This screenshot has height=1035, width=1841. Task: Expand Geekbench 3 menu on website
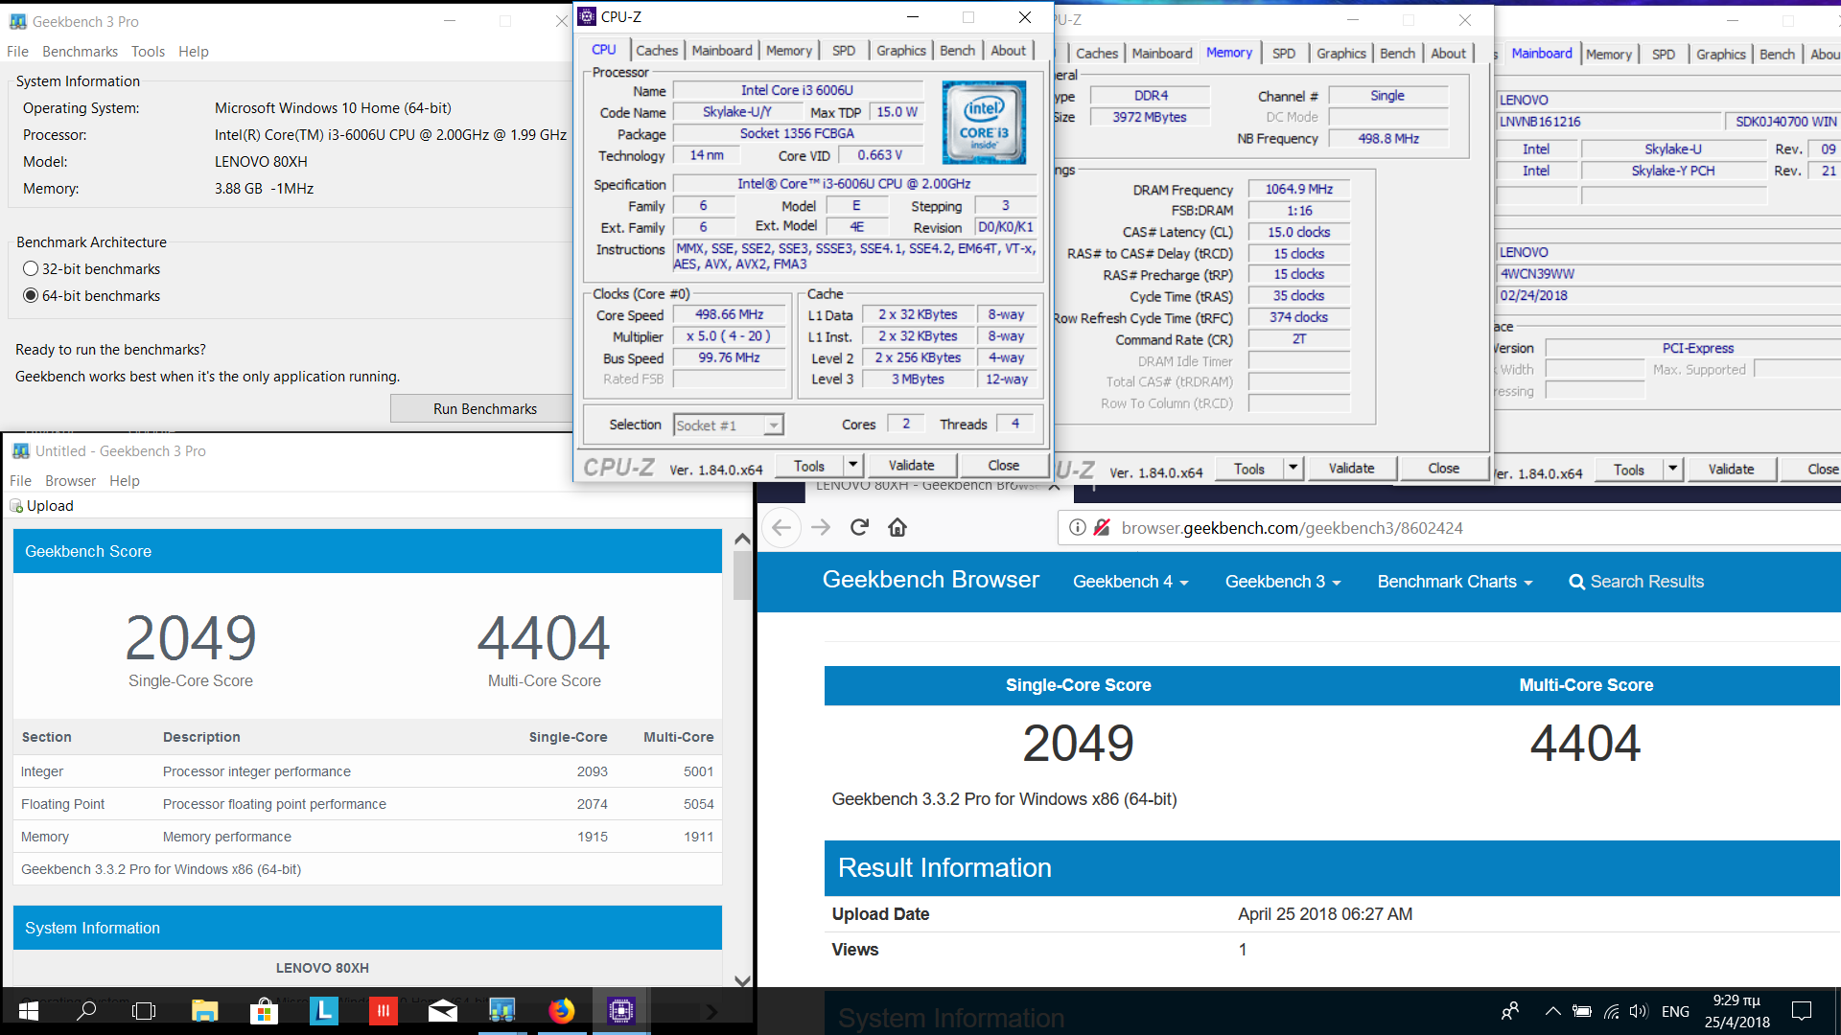click(x=1283, y=582)
